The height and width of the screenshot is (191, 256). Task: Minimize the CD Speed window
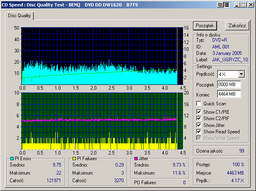click(x=237, y=5)
